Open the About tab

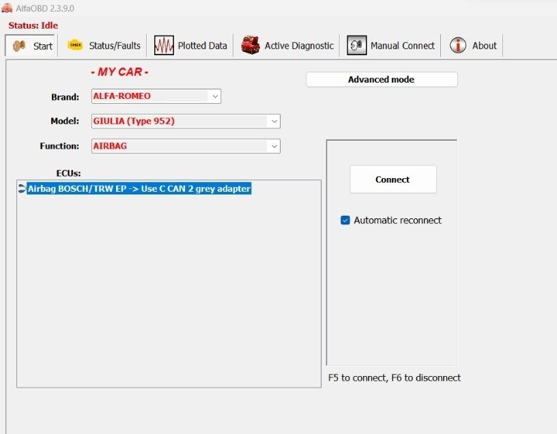pos(473,46)
